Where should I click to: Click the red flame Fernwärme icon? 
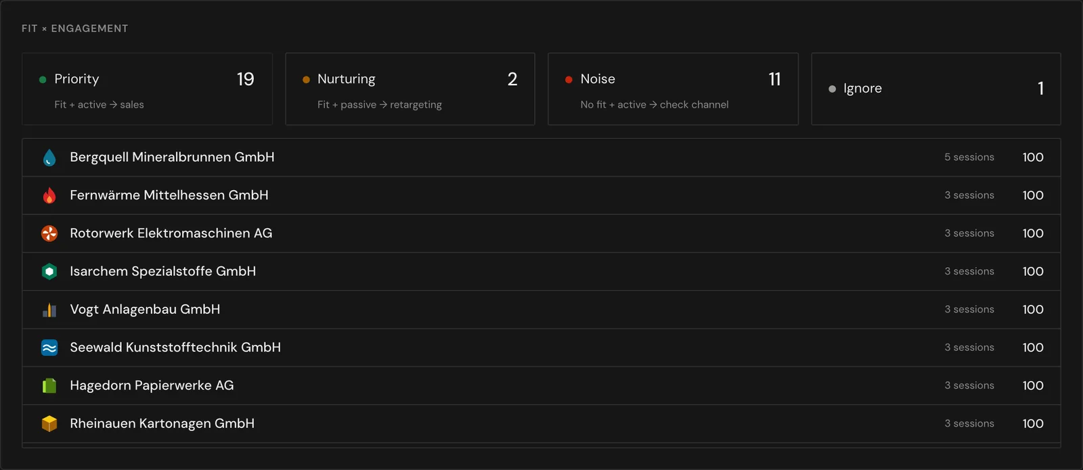point(49,195)
